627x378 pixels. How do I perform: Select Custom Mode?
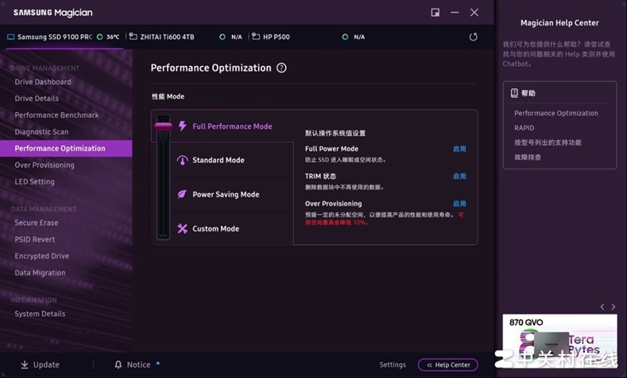click(216, 229)
